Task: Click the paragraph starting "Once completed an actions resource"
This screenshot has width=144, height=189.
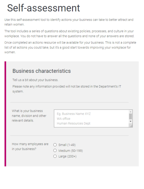Action: (70, 47)
